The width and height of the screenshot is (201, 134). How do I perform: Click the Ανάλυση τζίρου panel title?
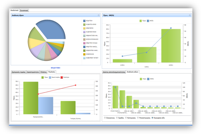(x=18, y=15)
